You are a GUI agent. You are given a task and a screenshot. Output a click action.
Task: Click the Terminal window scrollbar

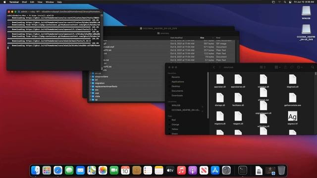click(102, 43)
